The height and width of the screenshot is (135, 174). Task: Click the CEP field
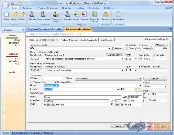pyautogui.click(x=135, y=97)
